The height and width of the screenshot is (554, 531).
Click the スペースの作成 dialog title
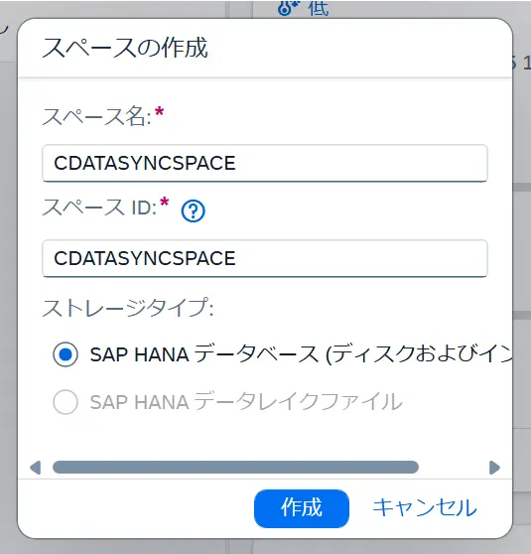[x=125, y=48]
